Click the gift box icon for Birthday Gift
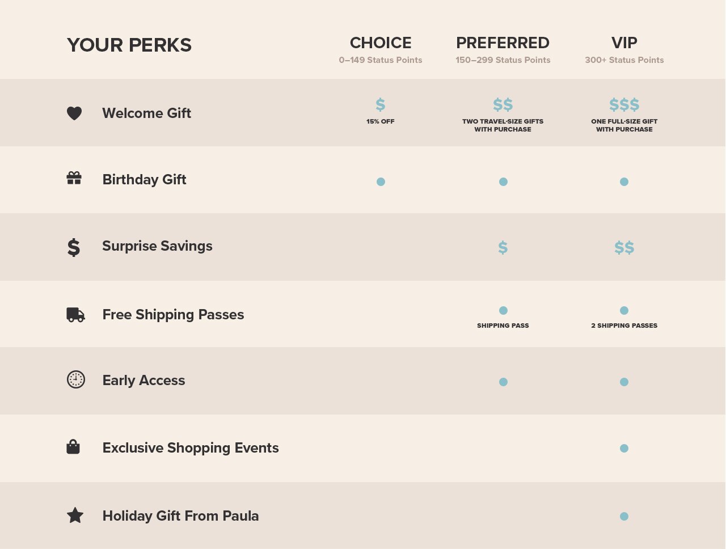The image size is (726, 549). tap(74, 178)
